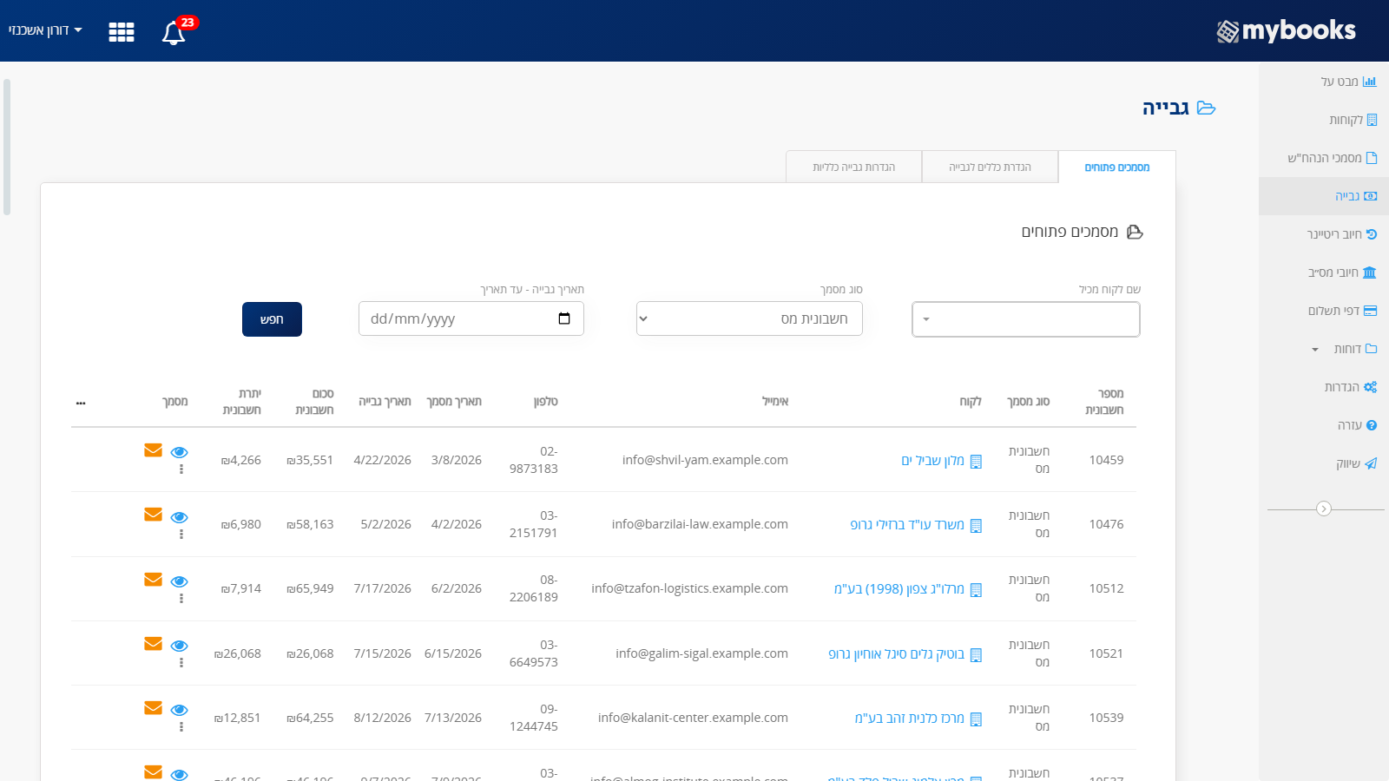Click the table column options ellipsis
Viewport: 1389px width, 781px height.
(81, 403)
